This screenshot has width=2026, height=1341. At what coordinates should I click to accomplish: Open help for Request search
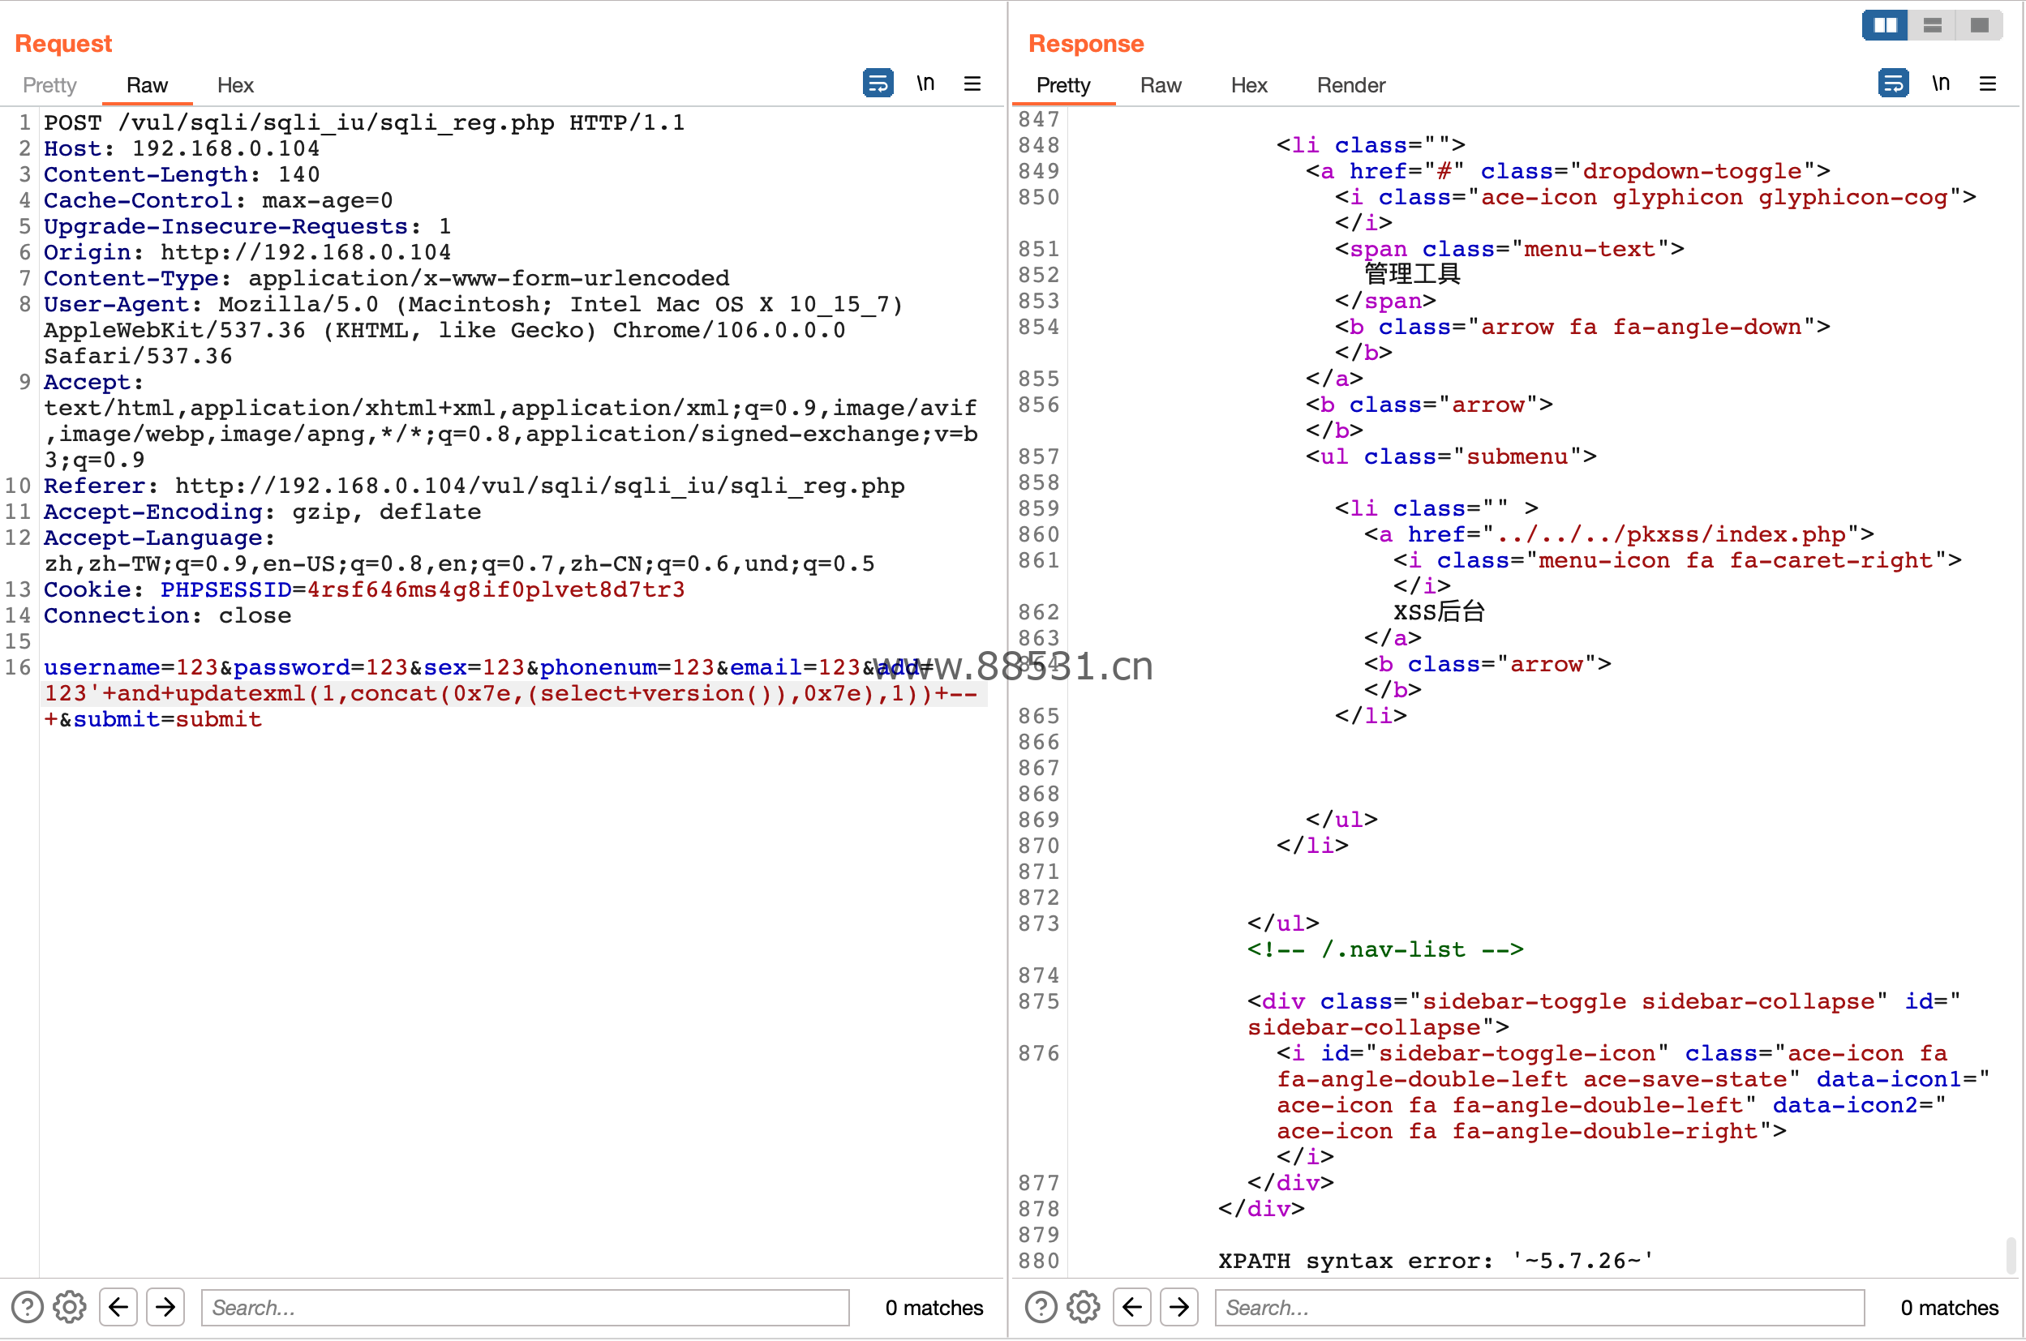pos(28,1307)
